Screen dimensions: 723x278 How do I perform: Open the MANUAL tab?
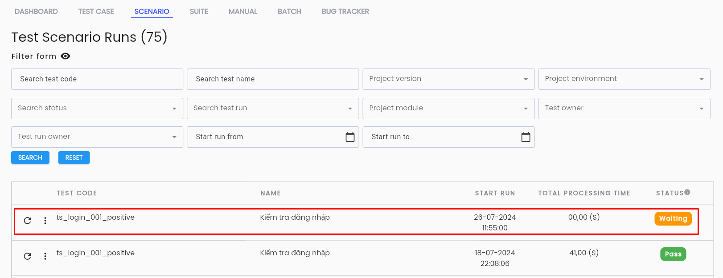[243, 12]
